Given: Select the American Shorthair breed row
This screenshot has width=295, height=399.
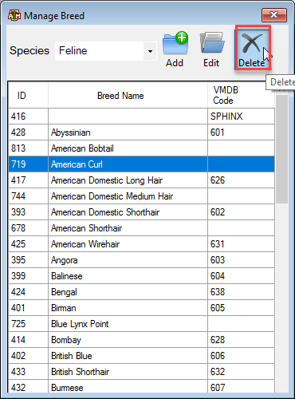Looking at the screenshot, I should point(142,228).
